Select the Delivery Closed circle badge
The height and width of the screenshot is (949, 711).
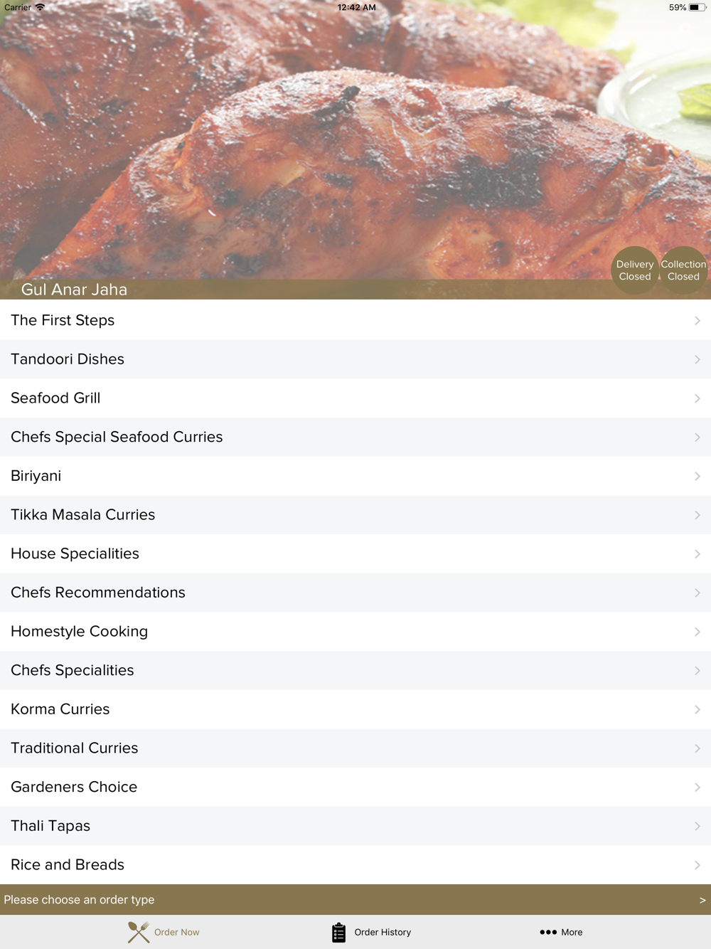635,270
